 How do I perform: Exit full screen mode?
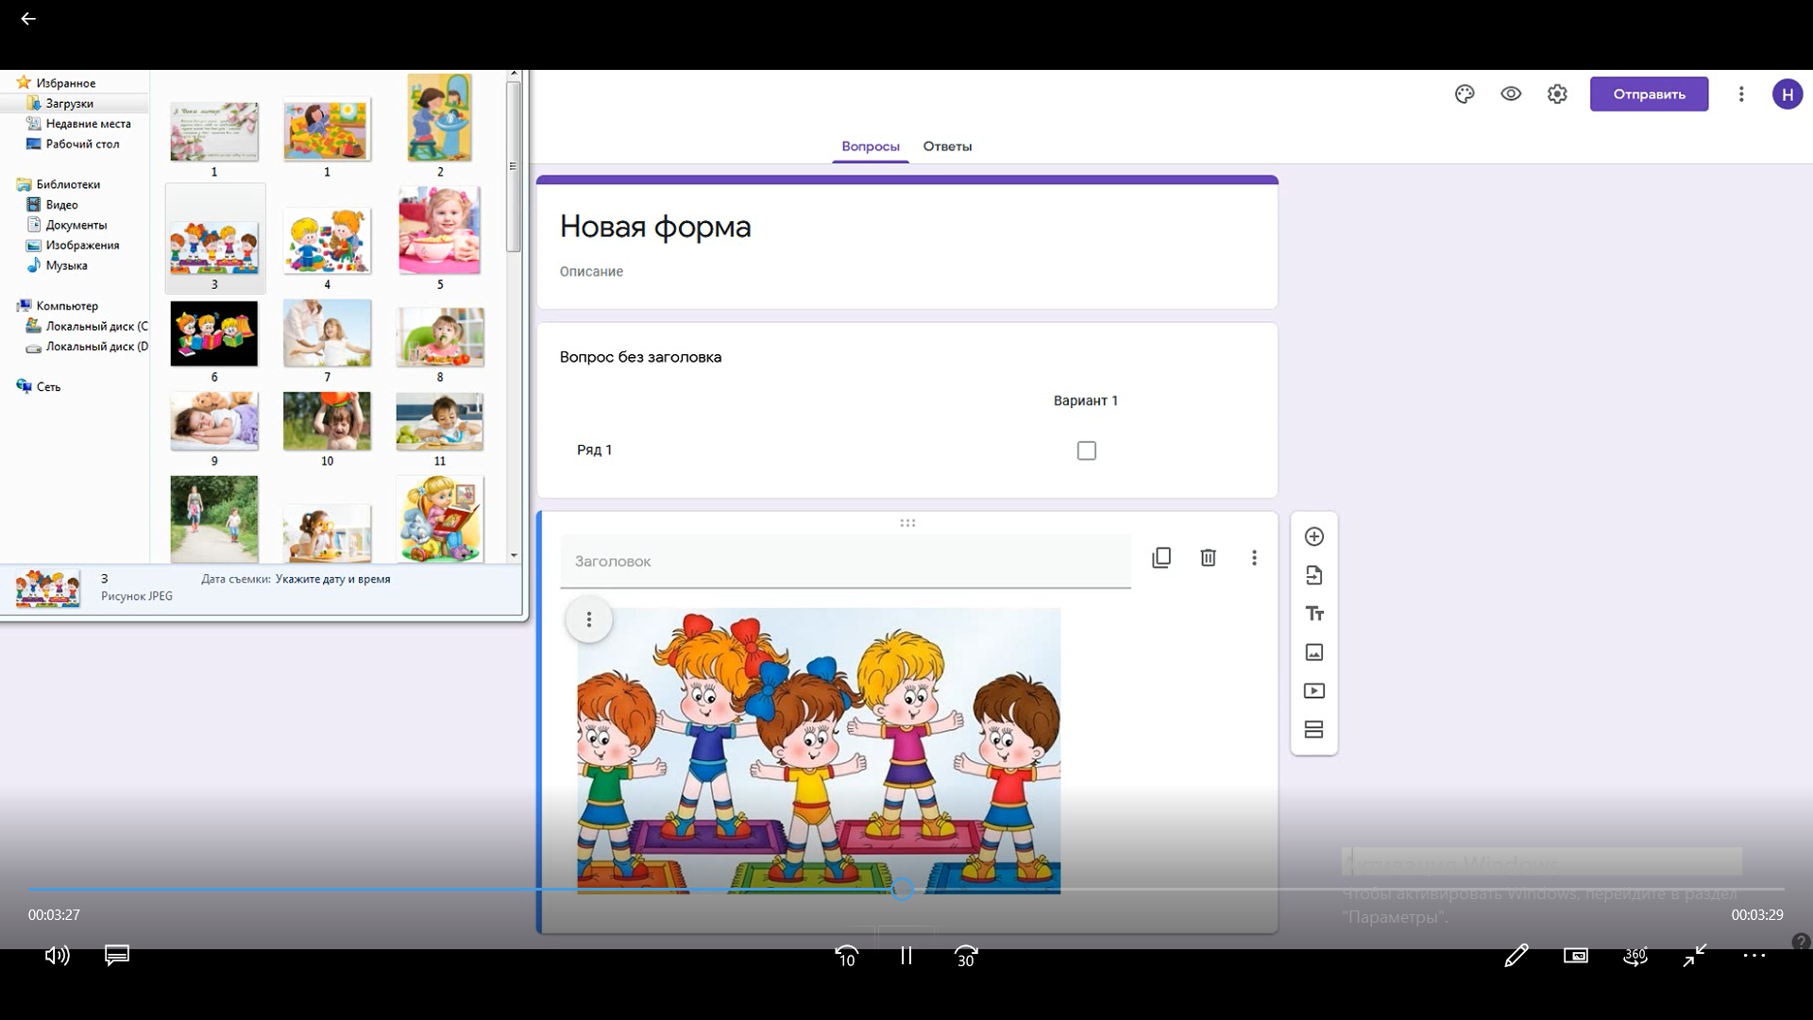1694,956
